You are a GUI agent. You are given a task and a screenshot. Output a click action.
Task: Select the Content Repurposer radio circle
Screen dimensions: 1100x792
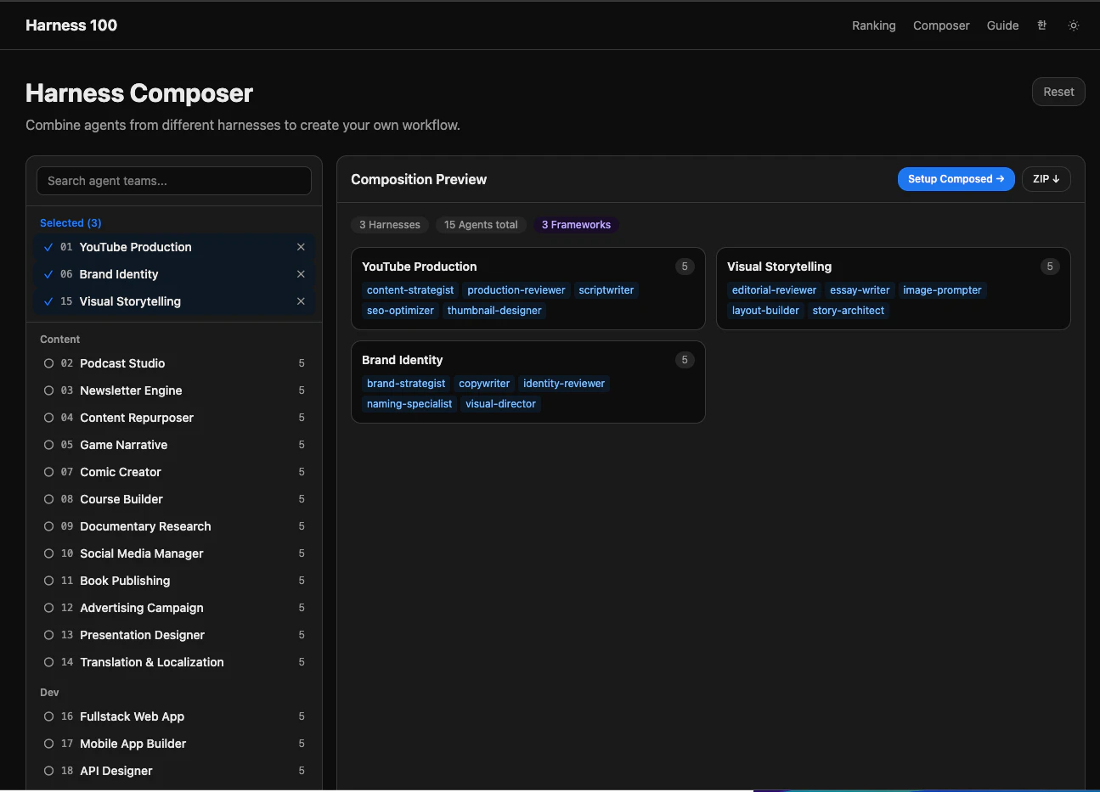coord(48,418)
